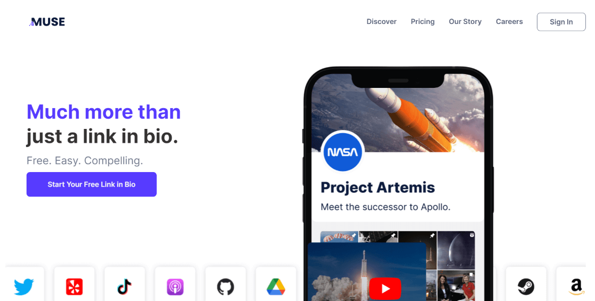Click the NASA logo avatar
595x301 pixels.
tap(343, 152)
